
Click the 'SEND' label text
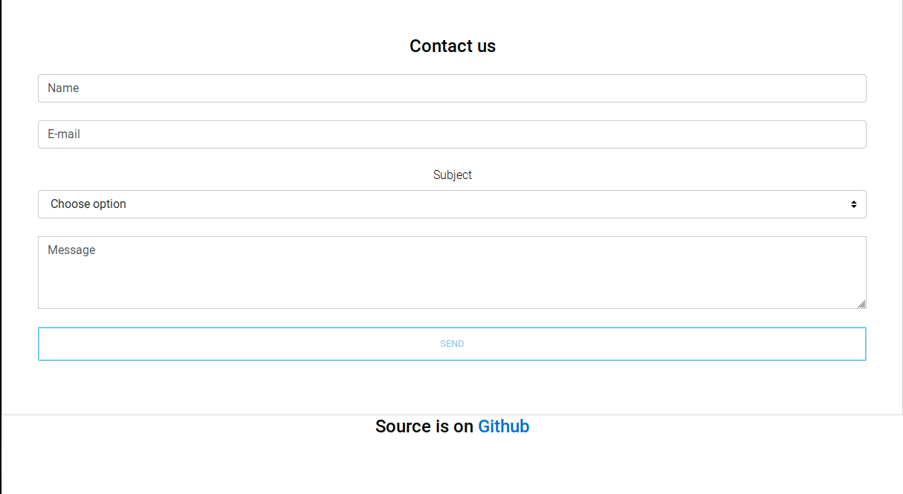(x=452, y=344)
